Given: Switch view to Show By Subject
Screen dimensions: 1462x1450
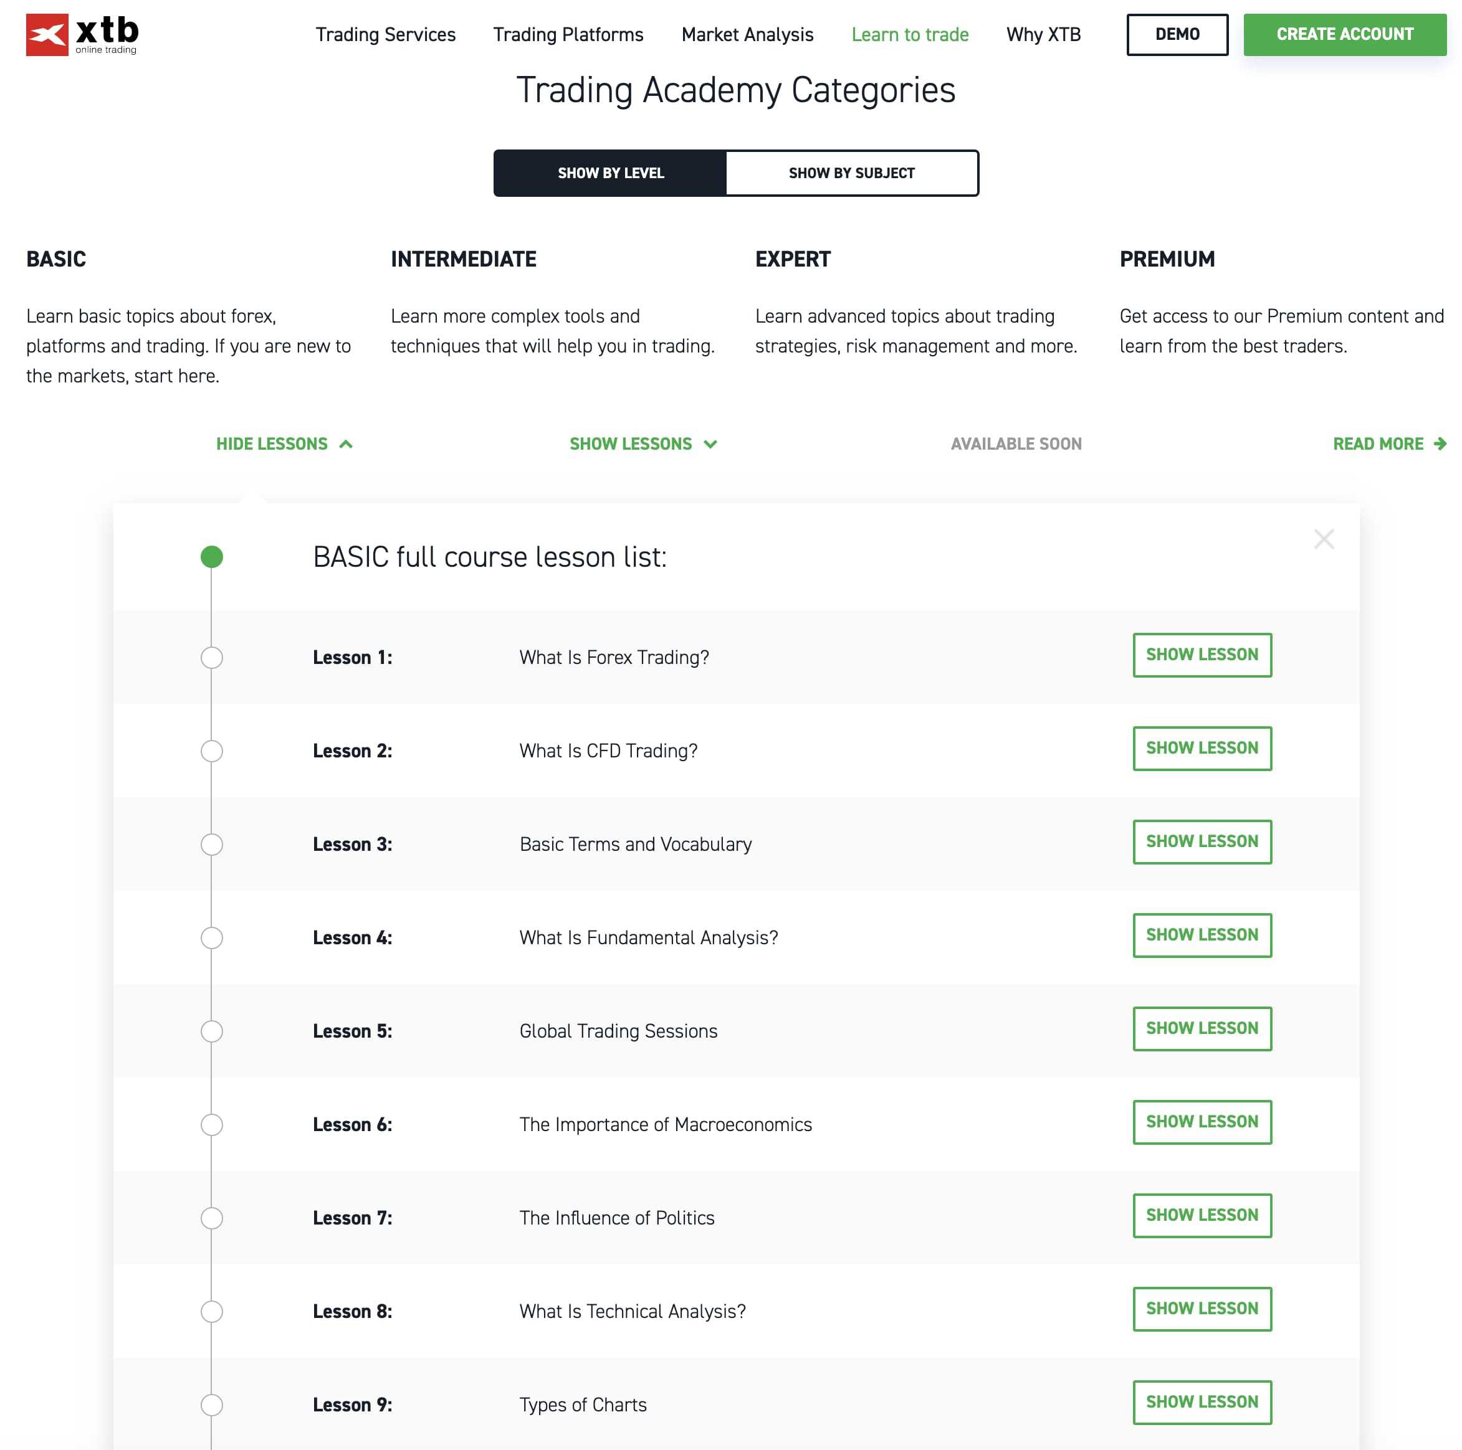Looking at the screenshot, I should tap(851, 173).
